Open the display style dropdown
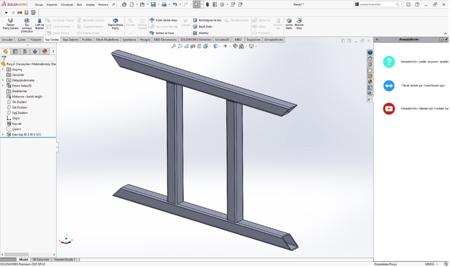 [x=220, y=46]
